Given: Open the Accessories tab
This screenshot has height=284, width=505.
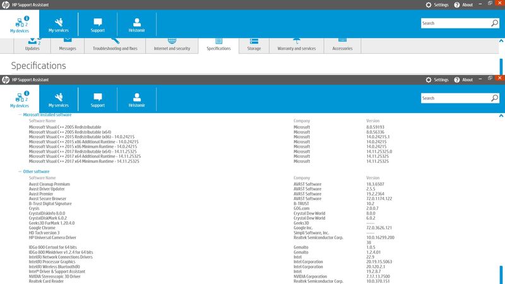Looking at the screenshot, I should point(342,45).
